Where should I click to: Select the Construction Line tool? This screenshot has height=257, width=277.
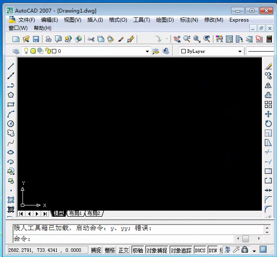click(11, 76)
